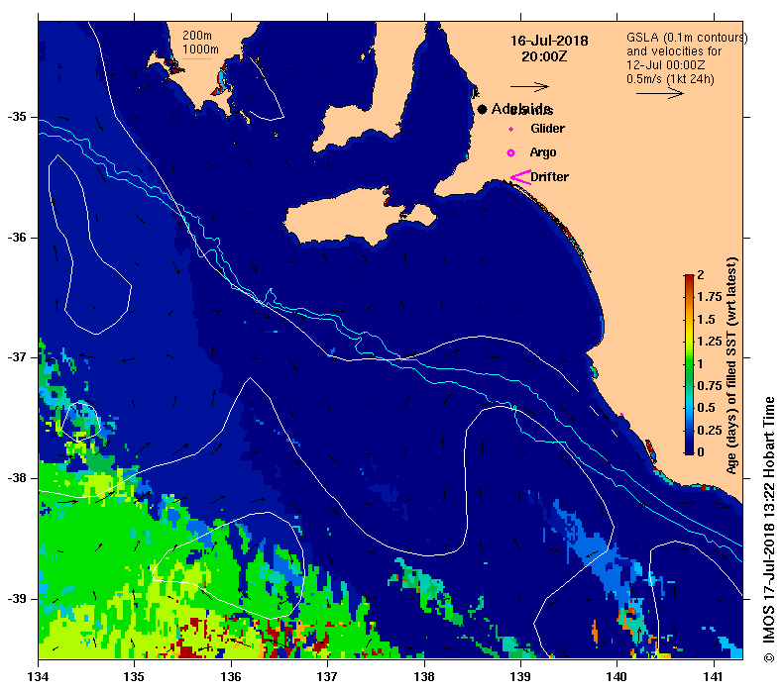The image size is (784, 693).
Task: Click longitude axis label '134'
Action: 39,677
